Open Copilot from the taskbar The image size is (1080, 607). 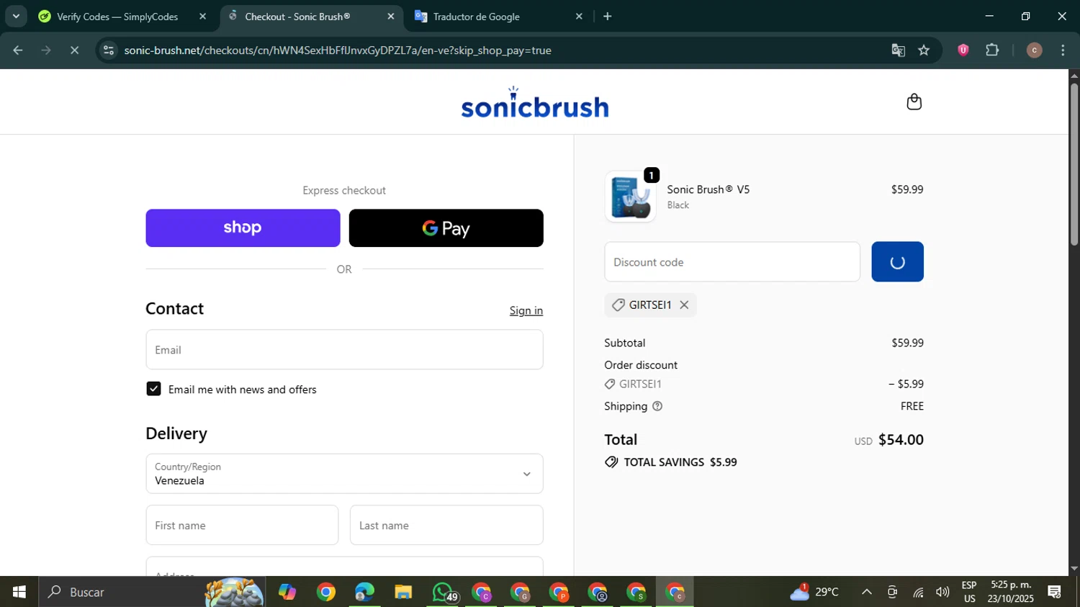point(287,592)
